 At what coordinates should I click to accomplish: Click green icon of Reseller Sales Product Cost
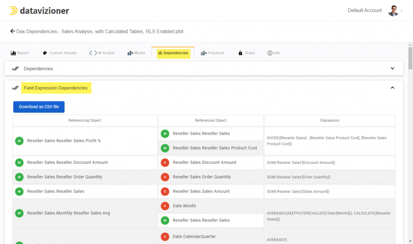[165, 148]
